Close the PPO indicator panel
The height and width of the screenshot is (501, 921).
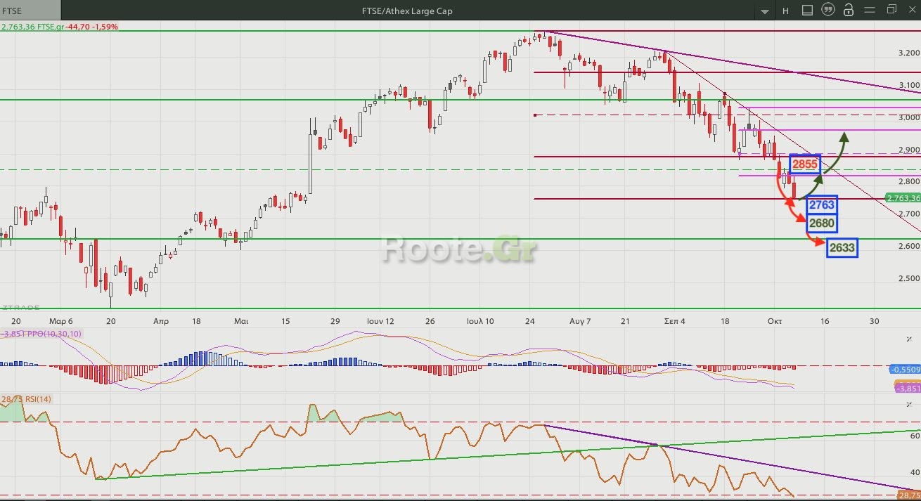pos(910,339)
